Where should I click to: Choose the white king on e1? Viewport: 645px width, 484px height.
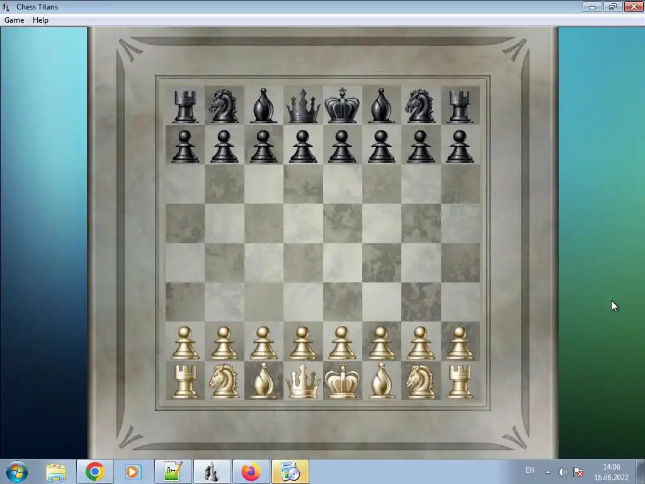pos(342,381)
